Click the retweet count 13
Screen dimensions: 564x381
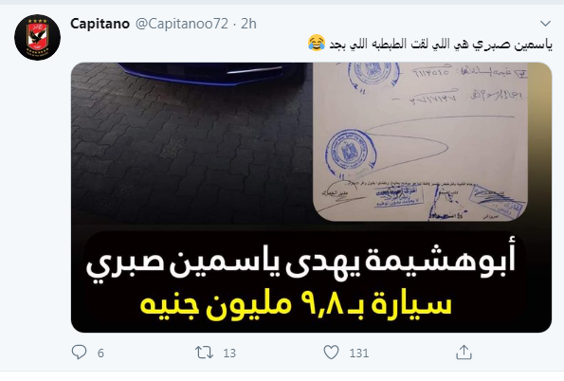229,353
